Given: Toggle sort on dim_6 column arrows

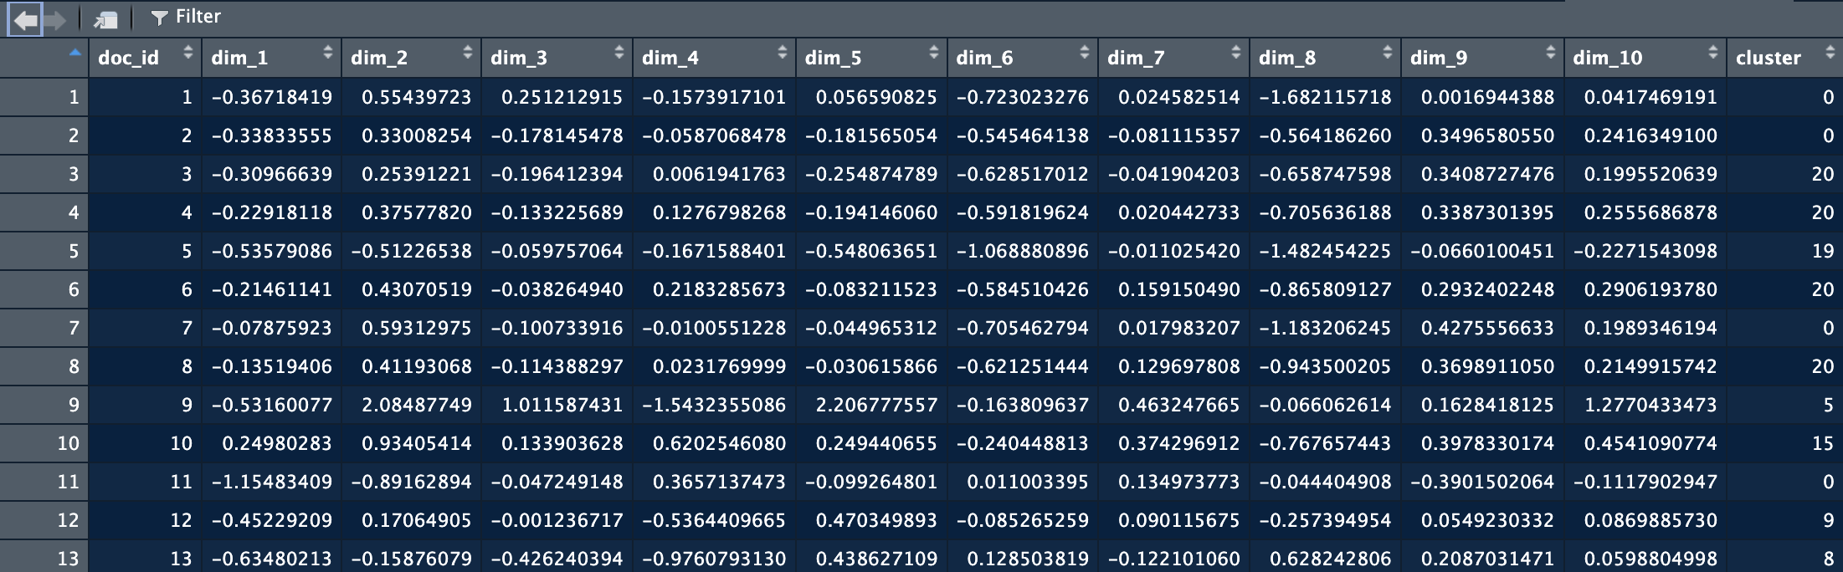Looking at the screenshot, I should point(1084,54).
